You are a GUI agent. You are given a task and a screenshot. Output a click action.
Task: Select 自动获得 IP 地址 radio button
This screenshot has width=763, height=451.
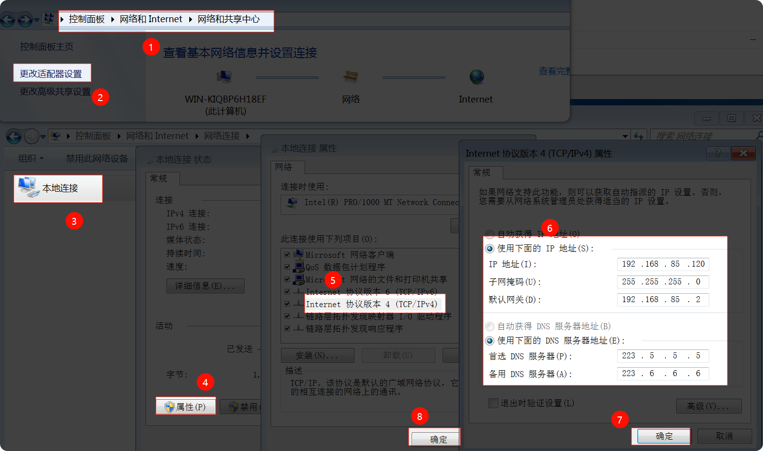[x=489, y=234]
